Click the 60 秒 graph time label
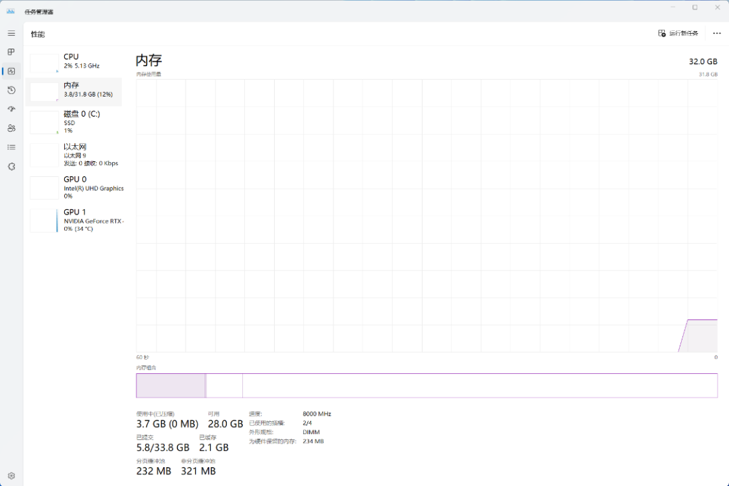Viewport: 729px width, 486px height. pyautogui.click(x=142, y=357)
